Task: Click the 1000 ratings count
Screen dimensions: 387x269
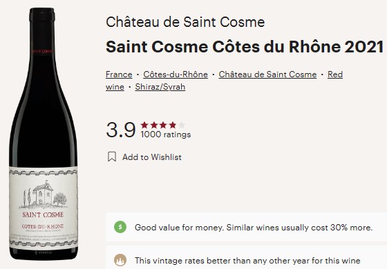Action: (x=166, y=134)
